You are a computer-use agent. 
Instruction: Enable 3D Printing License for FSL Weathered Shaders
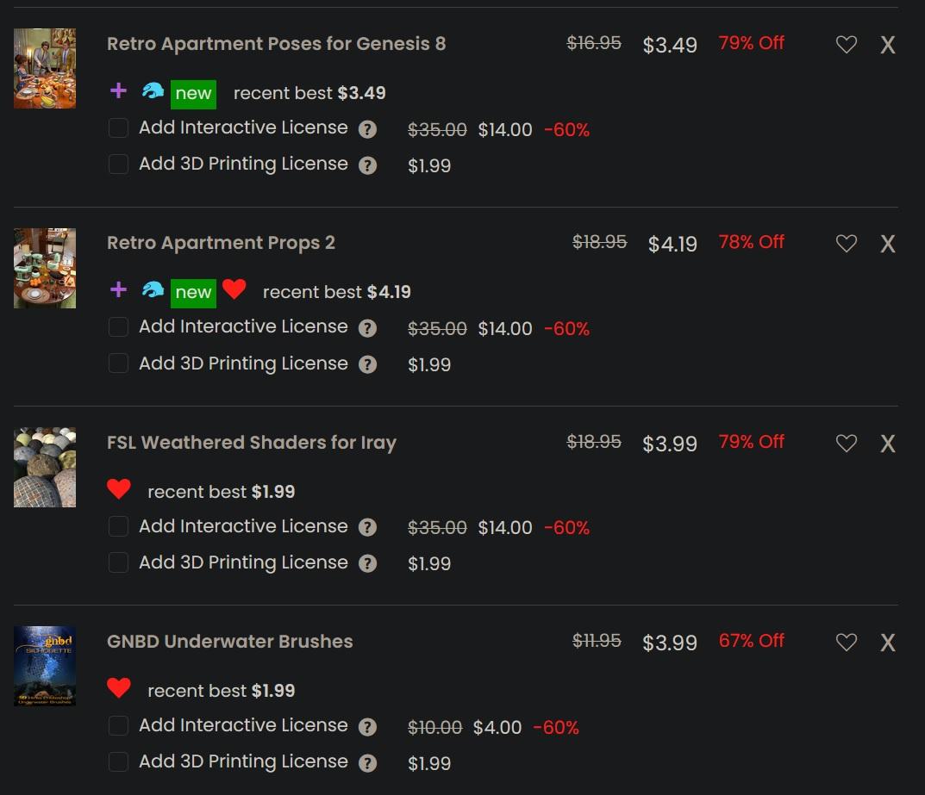118,562
